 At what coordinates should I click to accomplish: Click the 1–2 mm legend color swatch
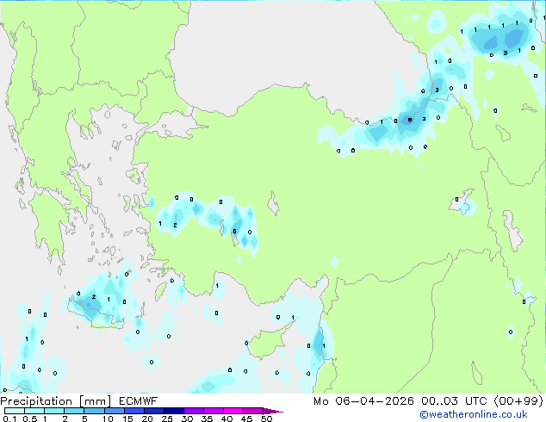54,411
